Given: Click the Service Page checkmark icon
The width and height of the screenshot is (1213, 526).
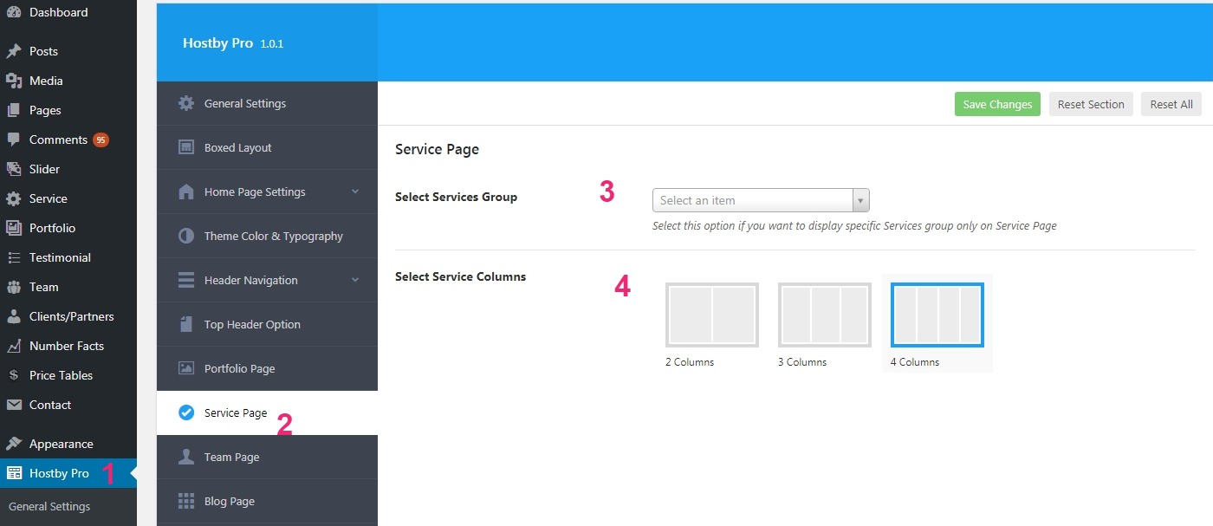Looking at the screenshot, I should click(x=186, y=412).
